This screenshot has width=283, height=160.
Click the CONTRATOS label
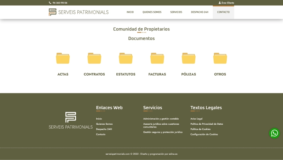pyautogui.click(x=94, y=74)
